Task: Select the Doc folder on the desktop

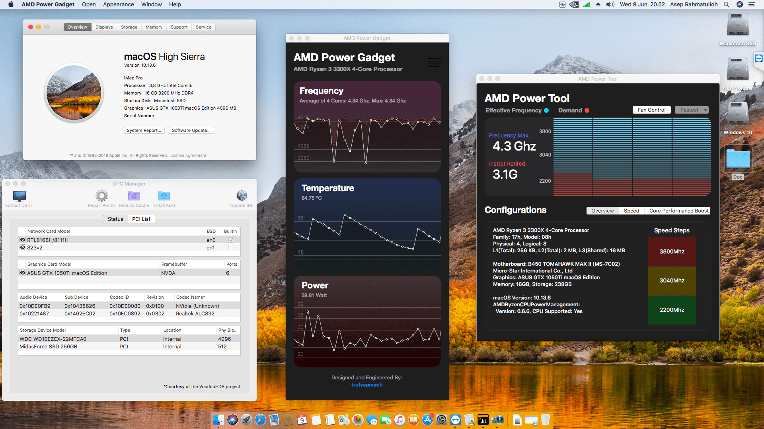Action: 738,159
